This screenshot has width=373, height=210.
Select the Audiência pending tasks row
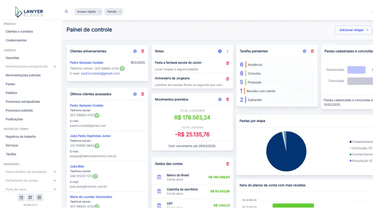pos(277,64)
